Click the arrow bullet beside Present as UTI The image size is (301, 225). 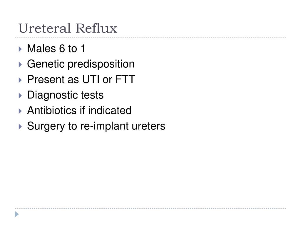(x=20, y=80)
